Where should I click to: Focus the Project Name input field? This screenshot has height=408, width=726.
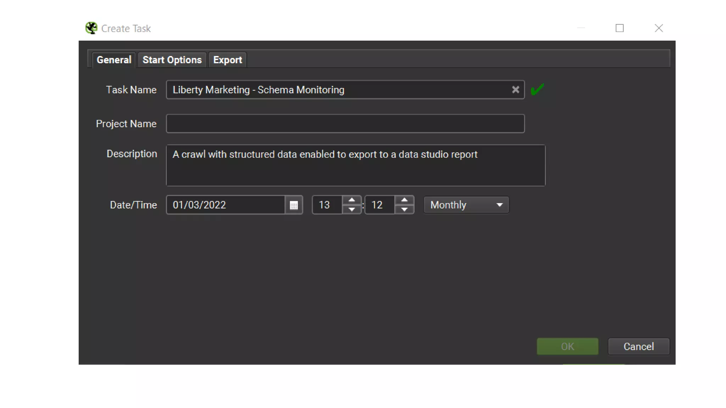tap(345, 124)
